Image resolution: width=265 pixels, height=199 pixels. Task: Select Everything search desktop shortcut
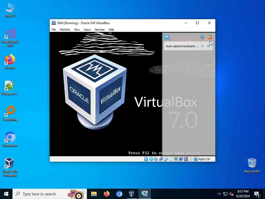coord(10,113)
